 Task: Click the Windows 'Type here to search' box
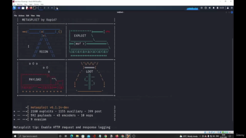click(x=38, y=136)
